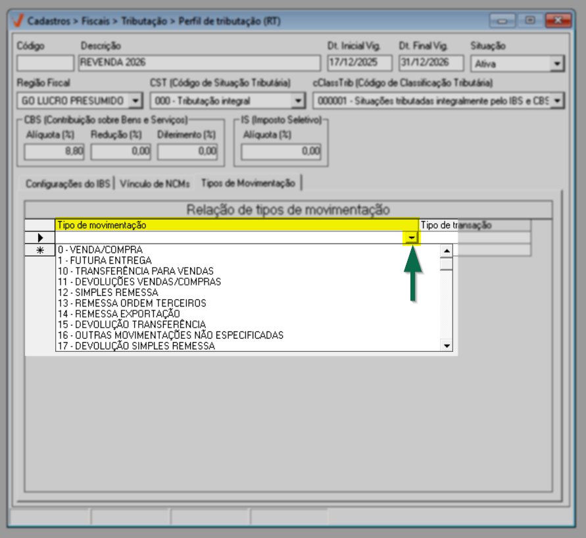Click the Código input field
Viewport: 586px width, 538px height.
point(45,62)
